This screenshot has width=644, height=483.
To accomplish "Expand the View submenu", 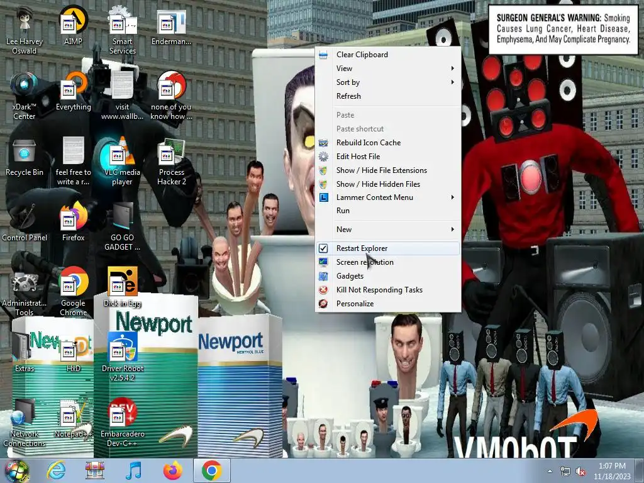I will (387, 69).
